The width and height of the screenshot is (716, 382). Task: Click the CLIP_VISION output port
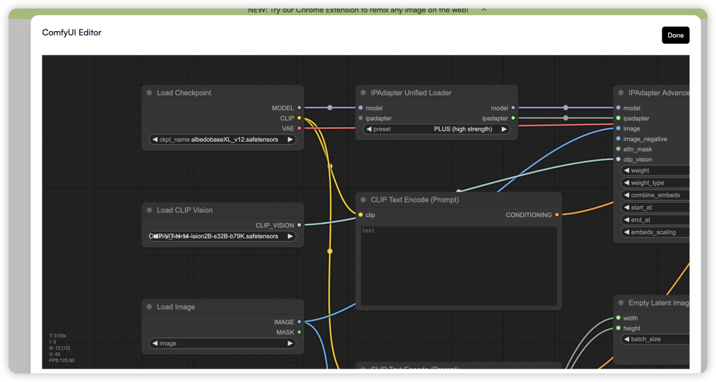(299, 225)
